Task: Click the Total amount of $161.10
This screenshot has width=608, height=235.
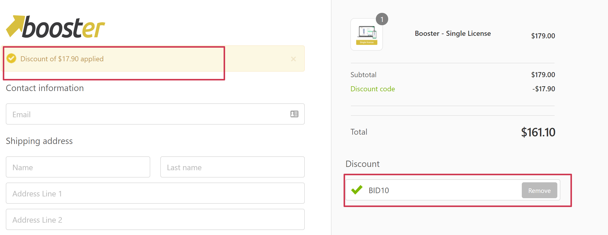Action: pos(538,132)
